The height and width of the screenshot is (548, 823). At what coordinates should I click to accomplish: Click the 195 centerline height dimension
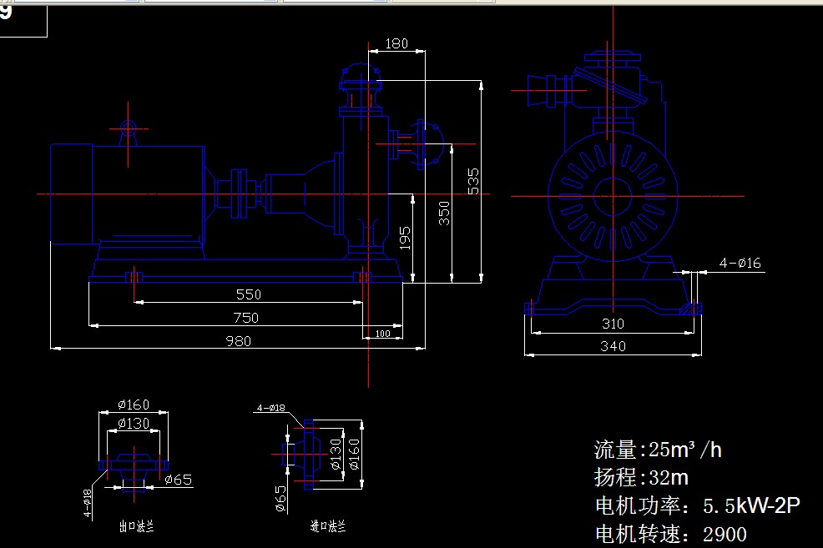(405, 238)
